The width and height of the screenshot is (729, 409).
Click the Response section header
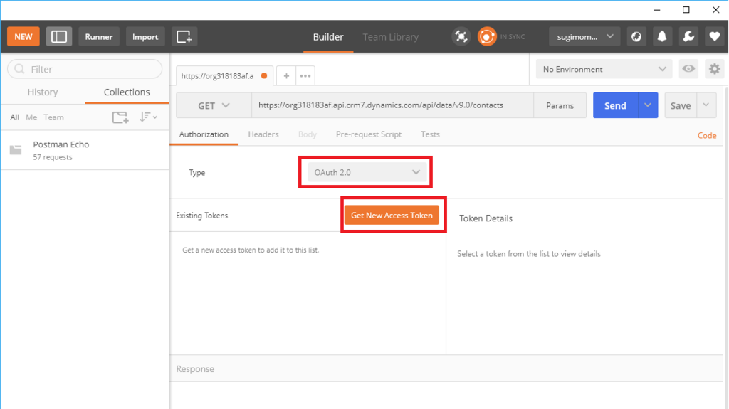click(x=446, y=369)
